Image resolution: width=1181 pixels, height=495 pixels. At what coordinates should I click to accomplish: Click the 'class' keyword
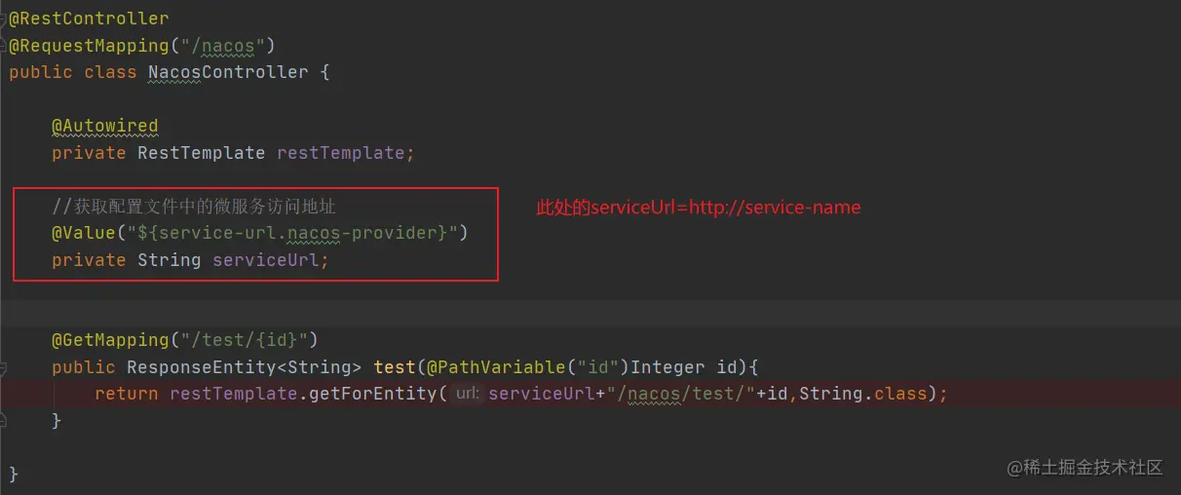[110, 72]
